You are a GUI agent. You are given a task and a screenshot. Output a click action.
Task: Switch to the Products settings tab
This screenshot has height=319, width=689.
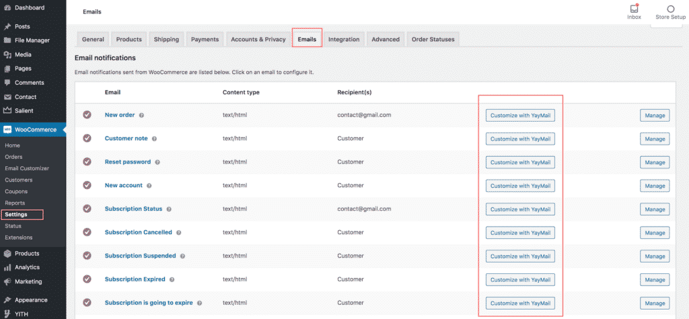pos(129,39)
